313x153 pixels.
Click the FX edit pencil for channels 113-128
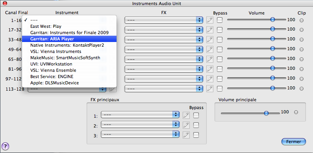(x=209, y=88)
